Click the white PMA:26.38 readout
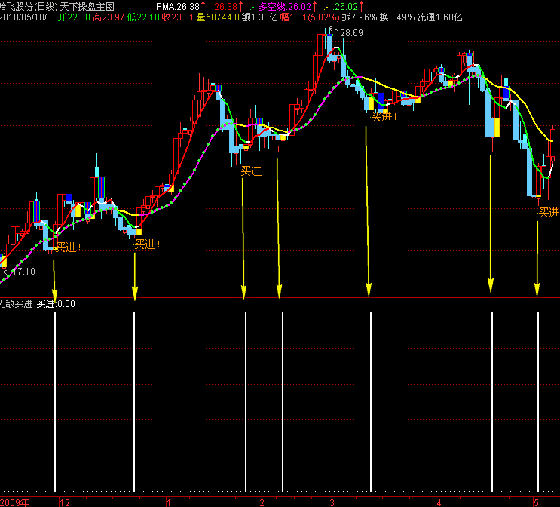Screen dimensions: 560x507 point(178,7)
